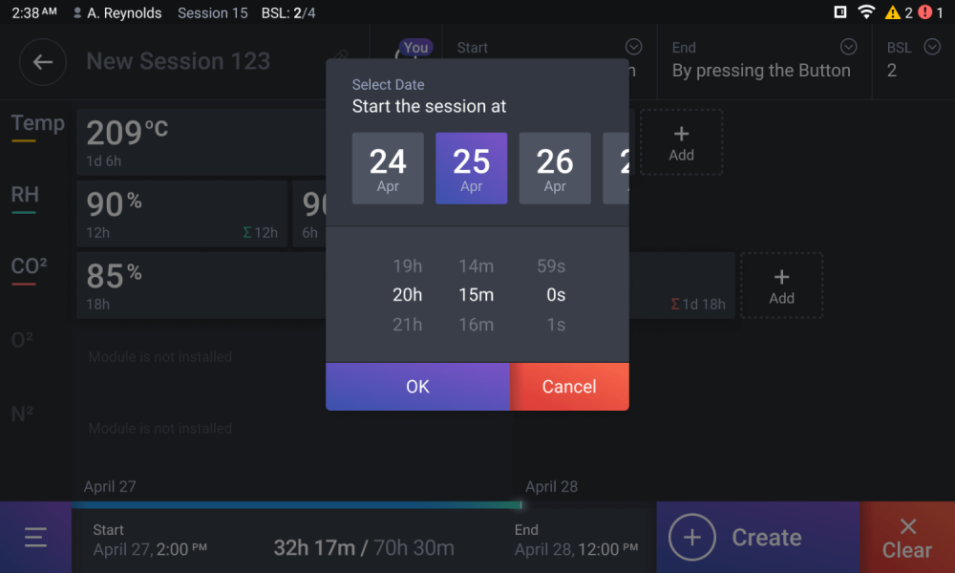Select 24 Apr date tile
Screen dimensions: 955x573
coord(388,168)
